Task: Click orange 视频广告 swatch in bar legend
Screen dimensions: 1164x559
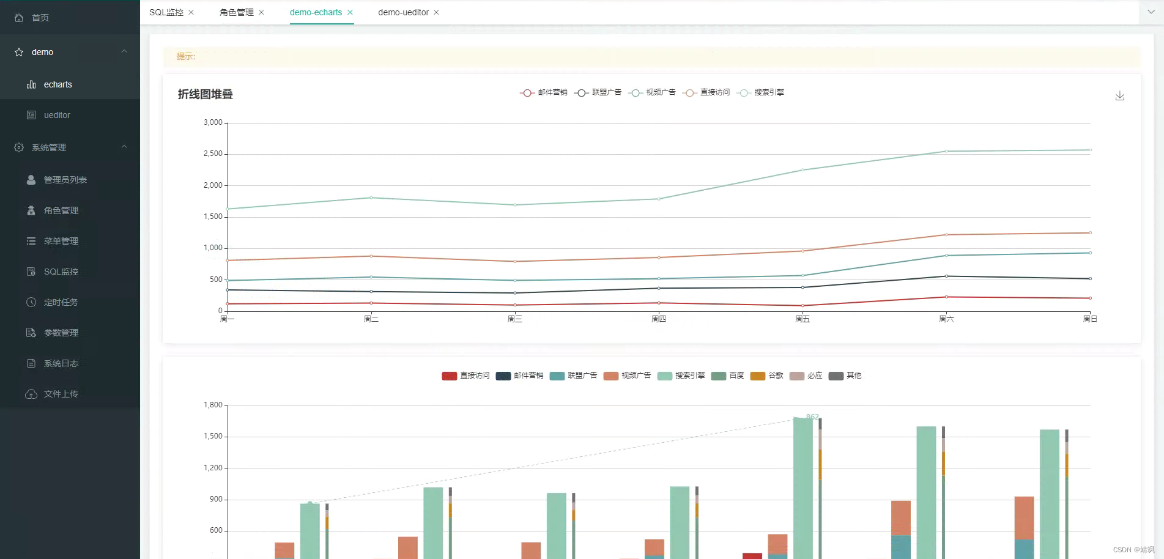Action: pos(611,376)
